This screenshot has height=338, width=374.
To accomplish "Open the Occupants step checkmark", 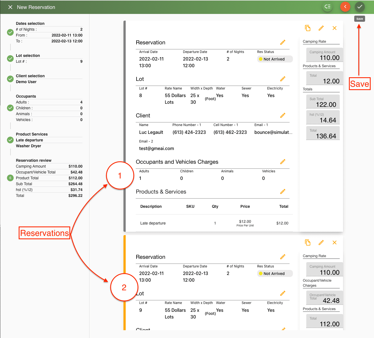I will coord(10,108).
